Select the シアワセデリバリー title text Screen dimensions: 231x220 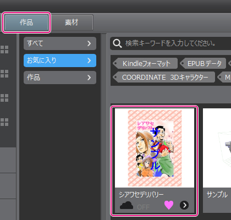141,195
